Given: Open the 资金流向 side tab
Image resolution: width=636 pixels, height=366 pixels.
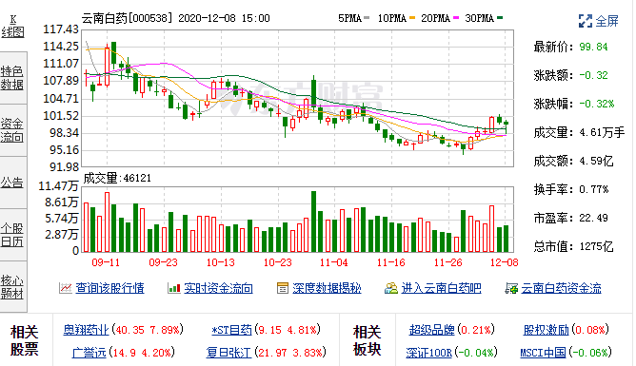Looking at the screenshot, I should (13, 130).
